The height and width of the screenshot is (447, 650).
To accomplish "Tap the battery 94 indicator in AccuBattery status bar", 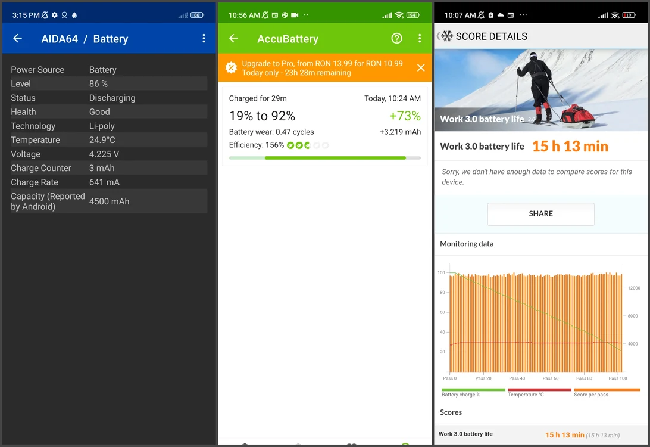I will [413, 15].
